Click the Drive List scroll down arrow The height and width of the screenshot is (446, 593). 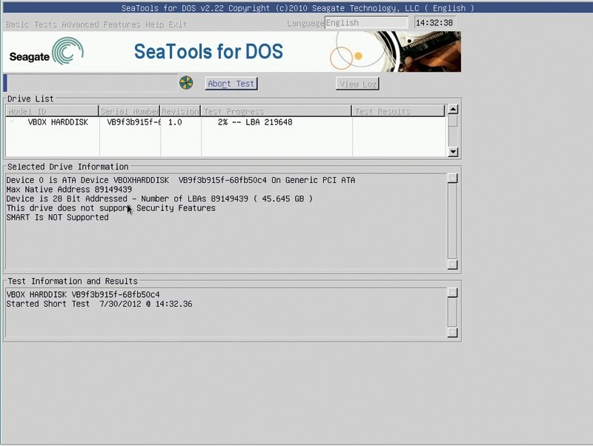click(453, 152)
